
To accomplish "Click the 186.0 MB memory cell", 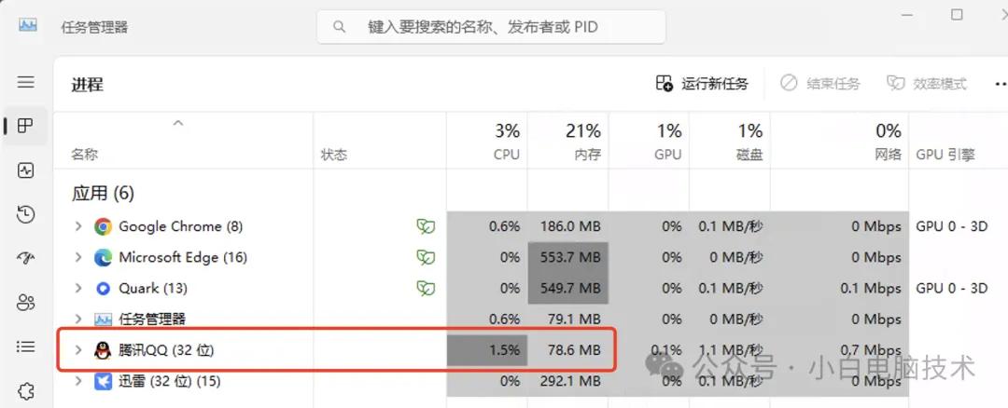I will click(567, 226).
